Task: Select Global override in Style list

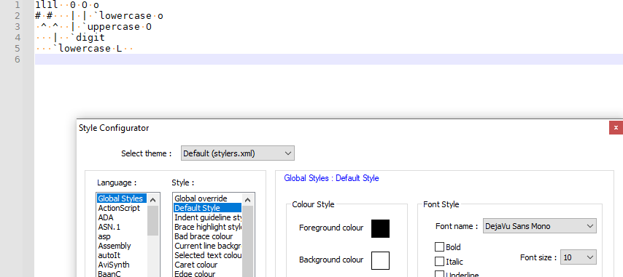Action: tap(207, 198)
